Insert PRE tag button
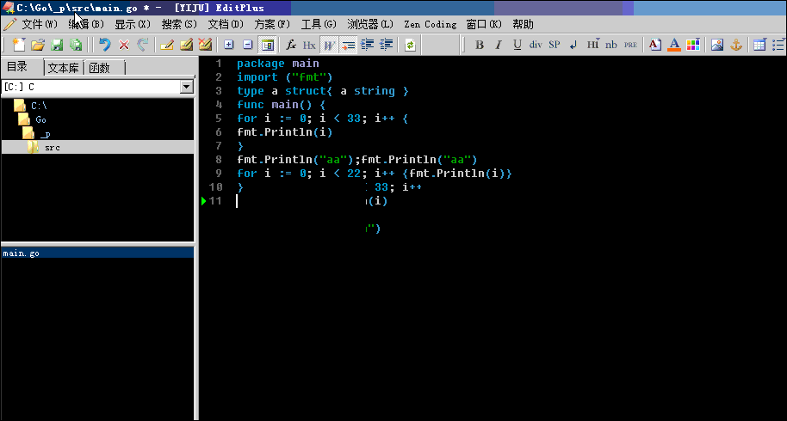The width and height of the screenshot is (787, 421). click(630, 45)
